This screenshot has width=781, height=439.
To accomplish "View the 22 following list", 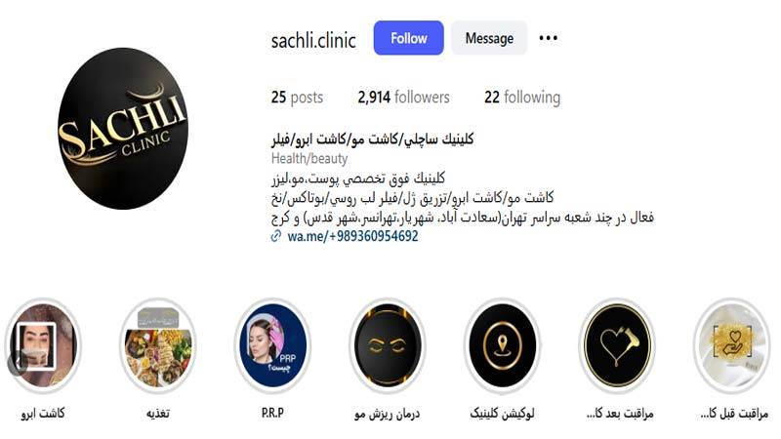I will [x=522, y=97].
